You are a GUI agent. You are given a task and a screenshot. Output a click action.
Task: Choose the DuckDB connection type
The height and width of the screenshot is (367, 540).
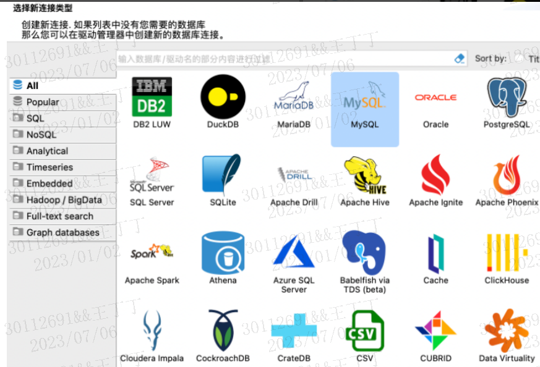pyautogui.click(x=223, y=96)
